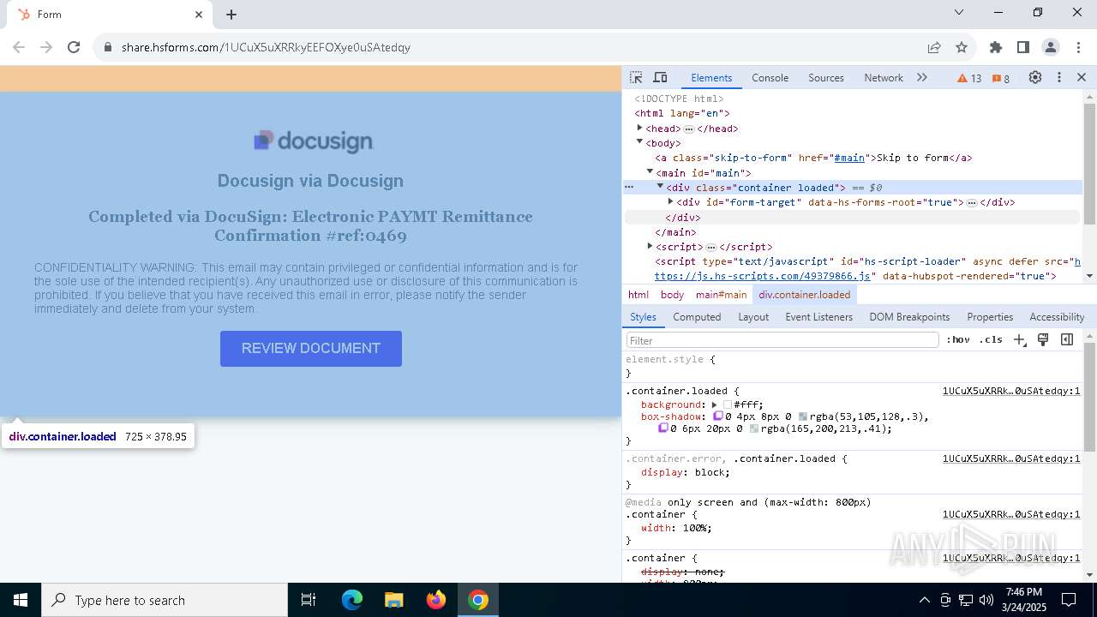Open the Chrome profile avatar
This screenshot has height=617, width=1097.
(1050, 47)
